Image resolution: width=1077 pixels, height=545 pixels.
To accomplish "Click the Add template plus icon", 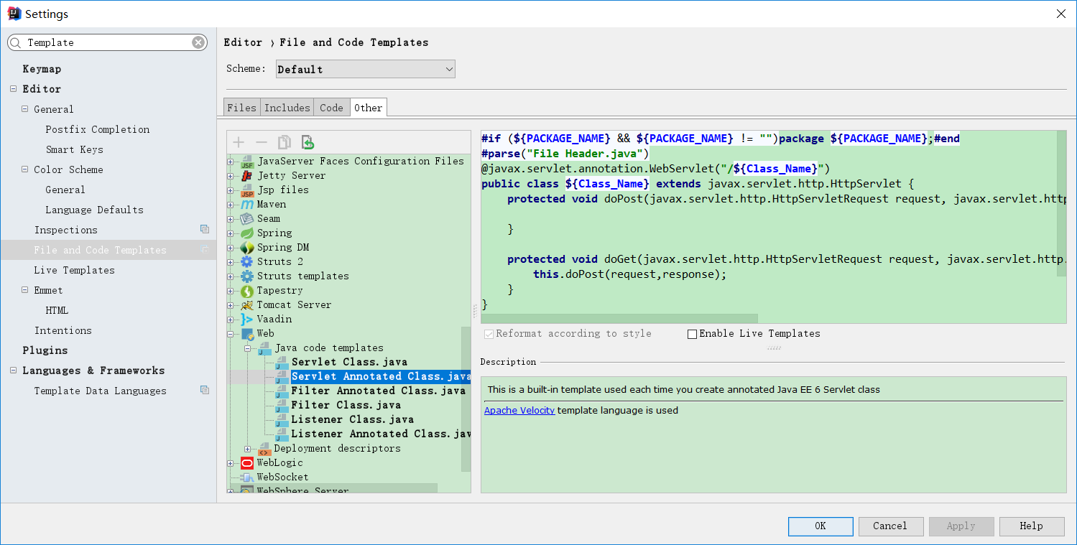I will pos(239,142).
